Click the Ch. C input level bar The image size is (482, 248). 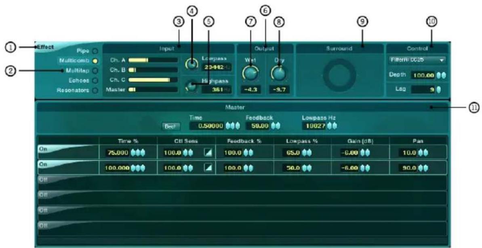click(x=153, y=80)
